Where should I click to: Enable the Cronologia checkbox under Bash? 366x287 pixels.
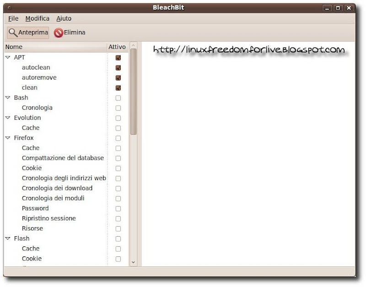[x=118, y=107]
